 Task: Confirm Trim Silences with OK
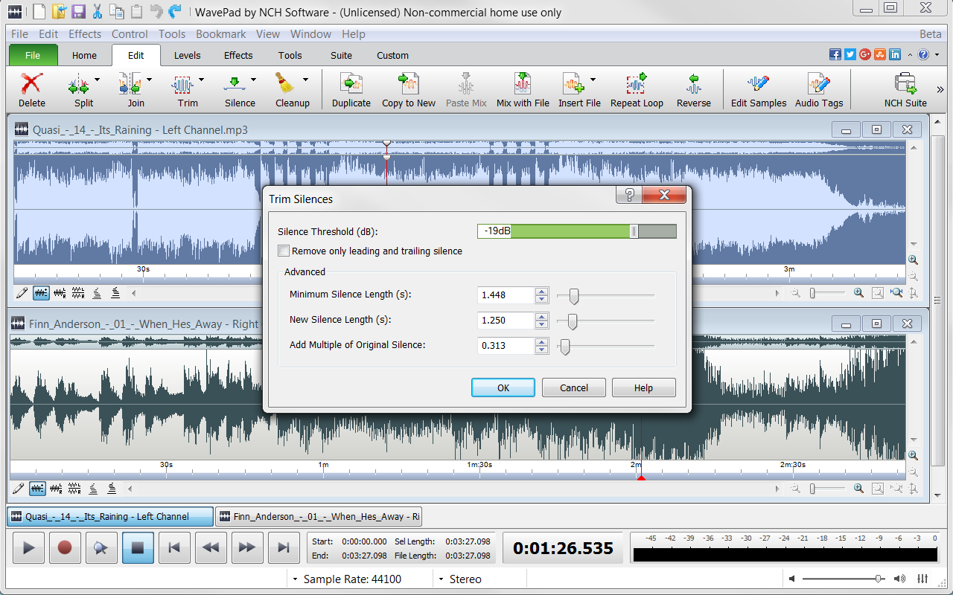pos(503,387)
